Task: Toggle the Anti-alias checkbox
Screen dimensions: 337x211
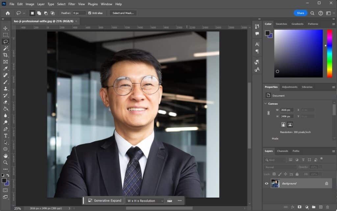Action: [90, 13]
